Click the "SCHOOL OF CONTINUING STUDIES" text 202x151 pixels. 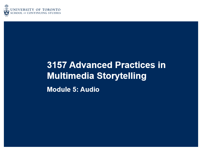click(x=36, y=13)
